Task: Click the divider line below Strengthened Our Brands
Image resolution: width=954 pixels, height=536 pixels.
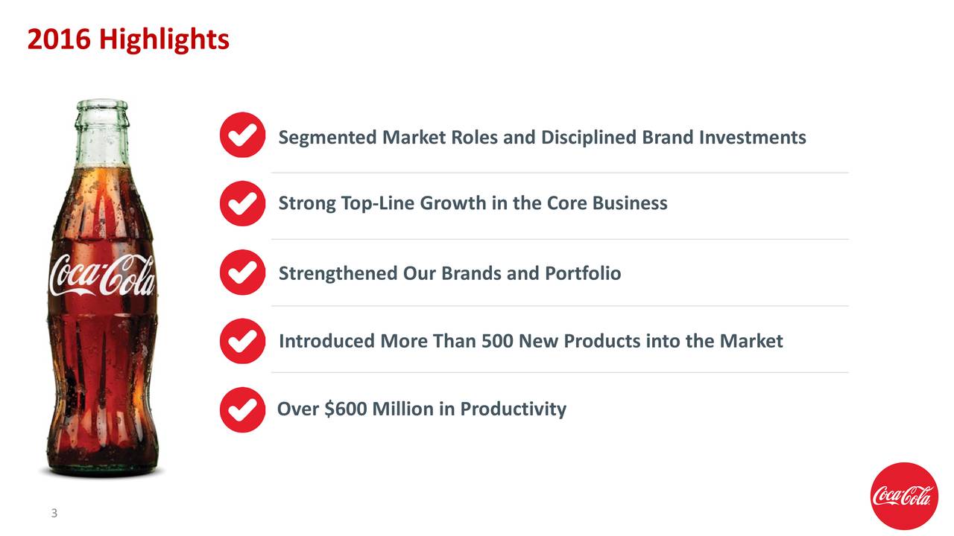Action: (x=560, y=306)
